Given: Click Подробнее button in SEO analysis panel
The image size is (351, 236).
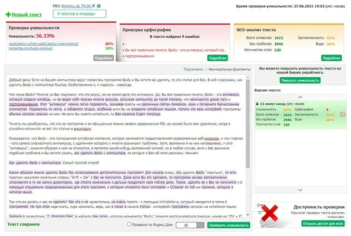Looking at the screenshot, I should [331, 58].
